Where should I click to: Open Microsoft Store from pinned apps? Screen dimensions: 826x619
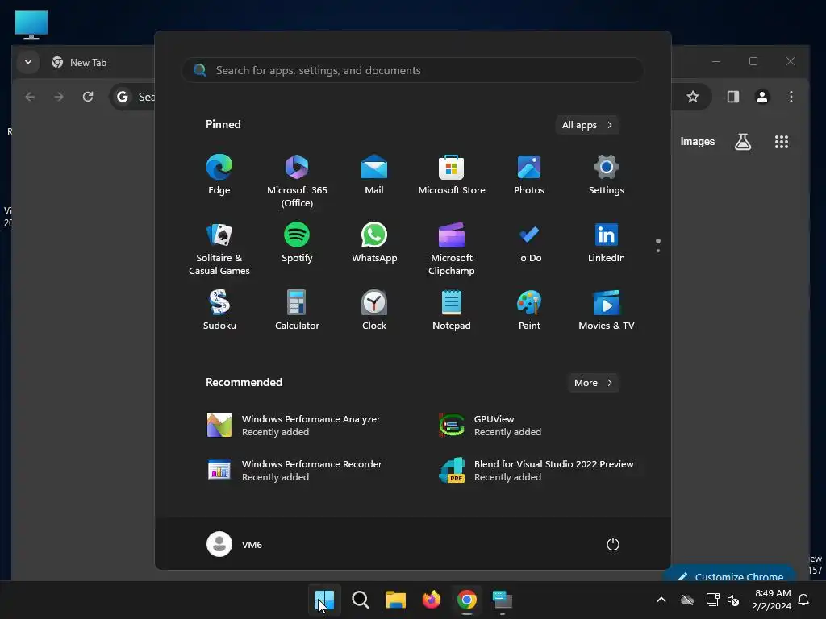[x=452, y=175]
